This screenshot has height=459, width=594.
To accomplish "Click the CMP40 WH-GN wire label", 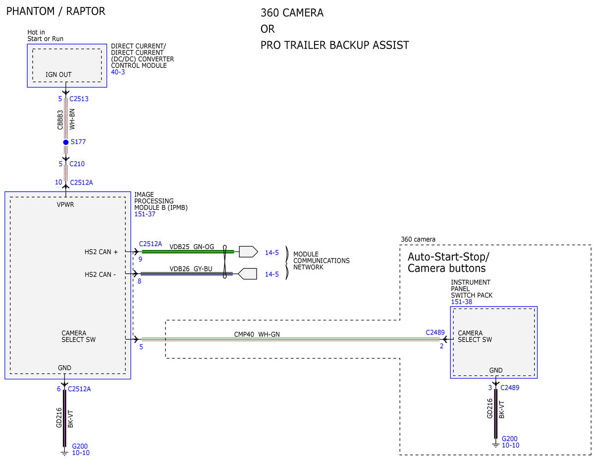I will tap(257, 334).
